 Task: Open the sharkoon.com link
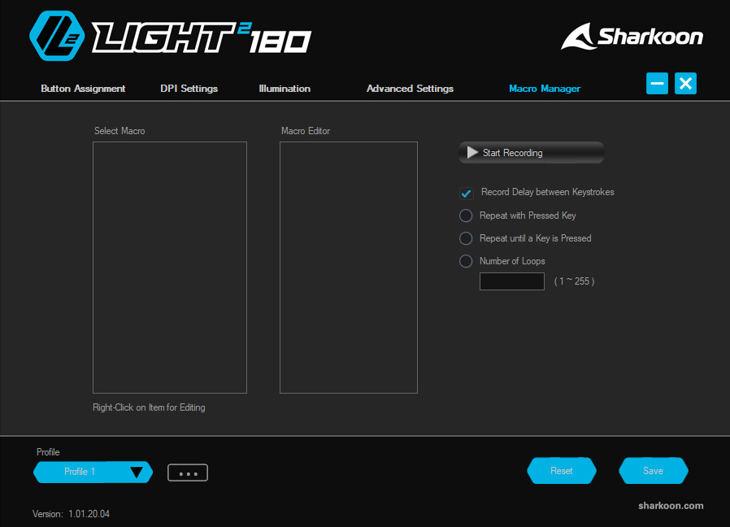[x=671, y=506]
